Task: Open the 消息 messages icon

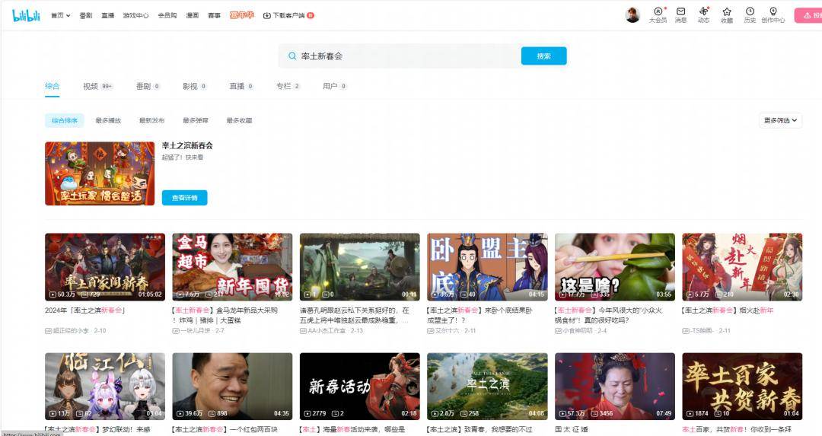Action: click(680, 11)
